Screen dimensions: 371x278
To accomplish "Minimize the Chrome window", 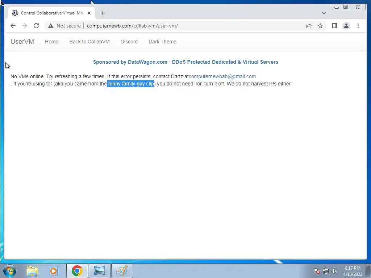I will pyautogui.click(x=337, y=7).
